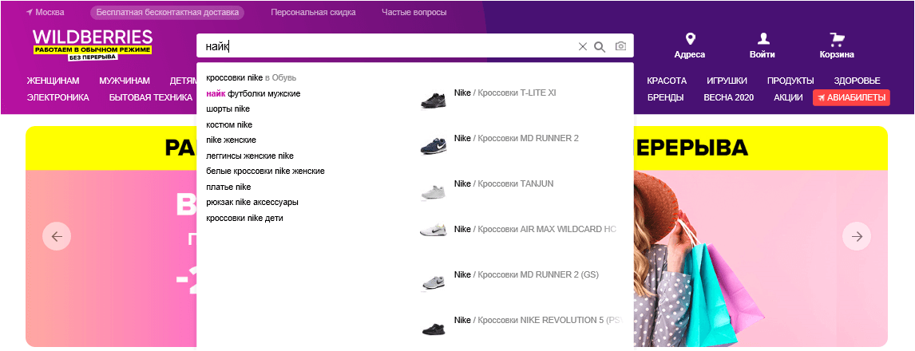Open the Электроника category menu
Viewport: 915px width, 351px height.
pos(57,97)
